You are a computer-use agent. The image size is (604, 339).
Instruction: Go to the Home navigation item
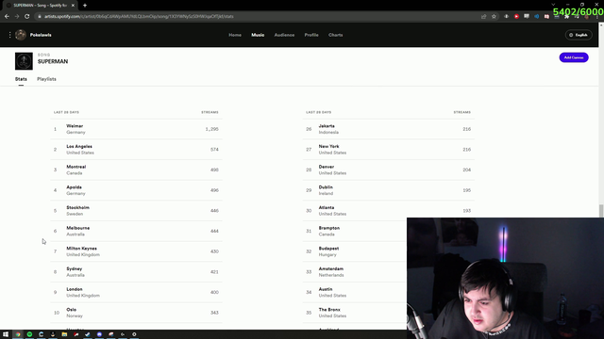(x=235, y=35)
